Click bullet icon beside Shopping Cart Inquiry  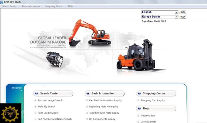click(138, 100)
